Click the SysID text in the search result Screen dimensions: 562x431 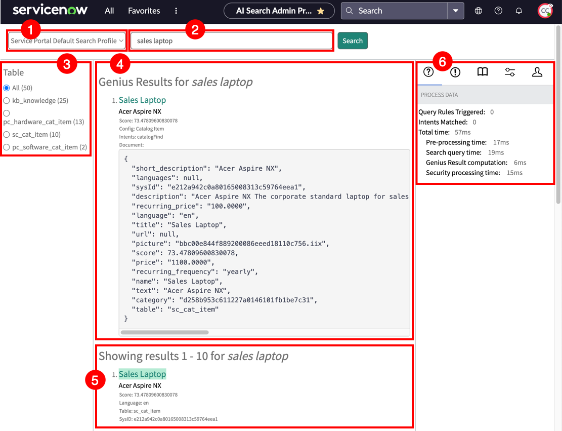point(168,419)
